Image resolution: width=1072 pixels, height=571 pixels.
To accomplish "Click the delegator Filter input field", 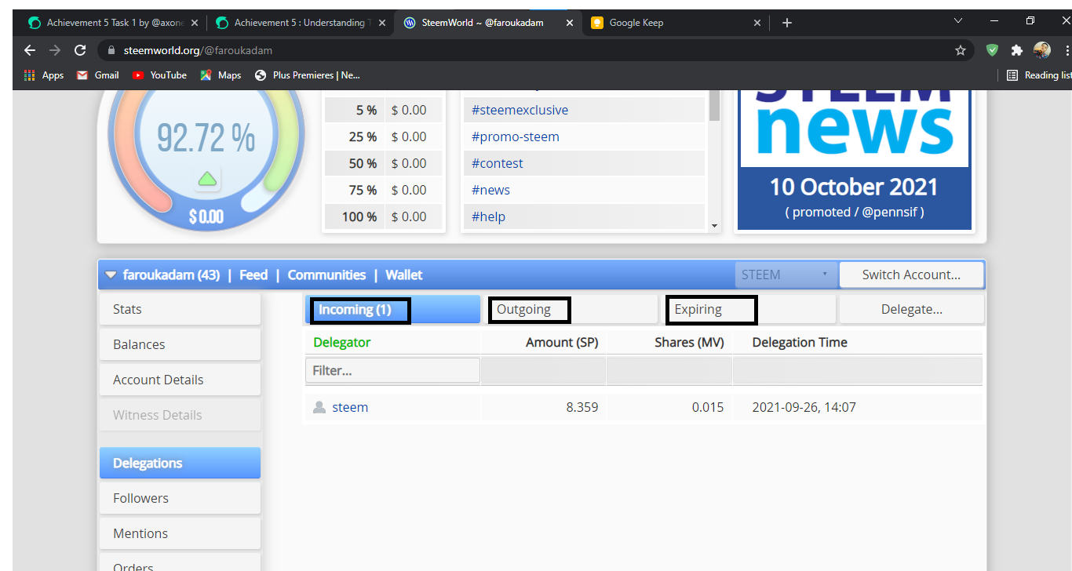I will click(392, 370).
